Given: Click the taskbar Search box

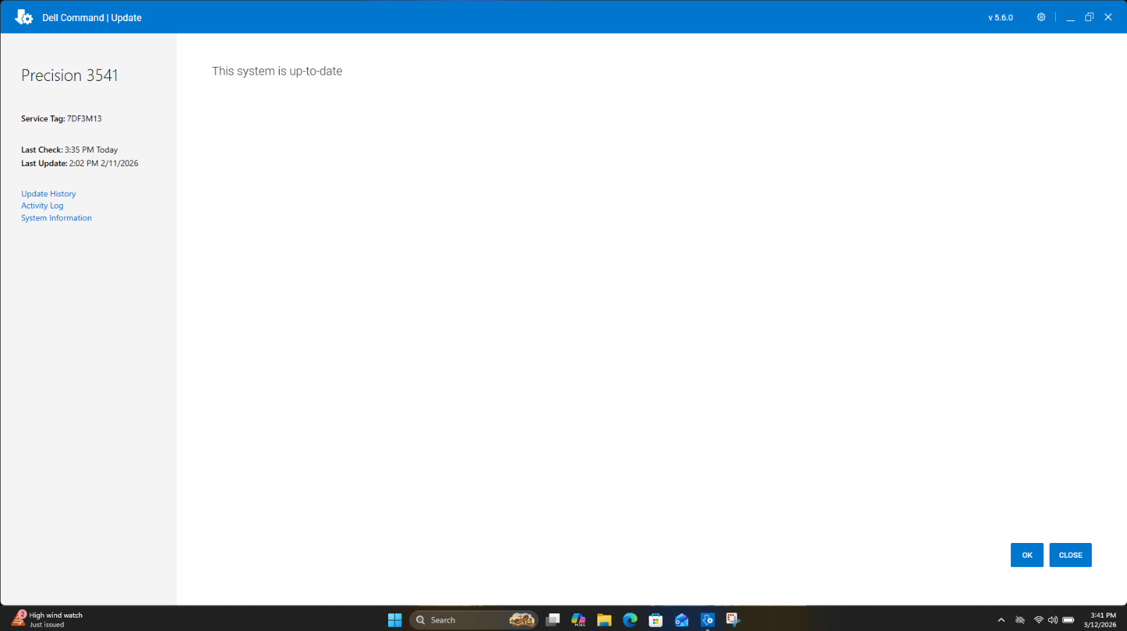Looking at the screenshot, I should pos(473,620).
